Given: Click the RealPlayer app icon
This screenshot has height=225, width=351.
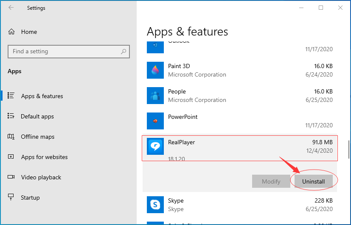Looking at the screenshot, I should (155, 146).
